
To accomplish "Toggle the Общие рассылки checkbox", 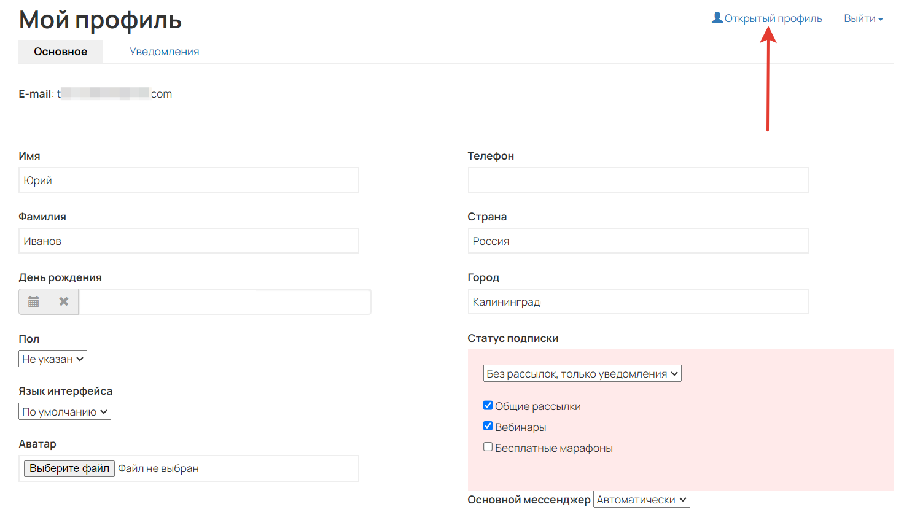I will [488, 405].
